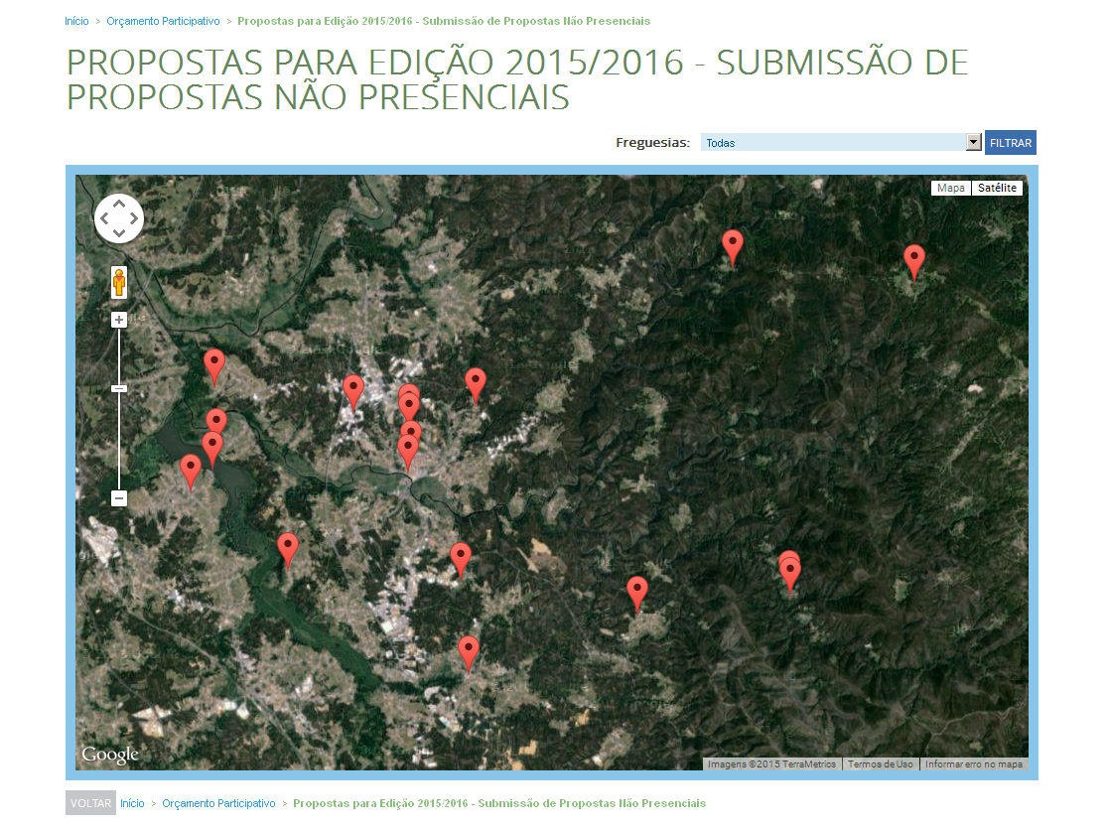
Task: Switch map view to Satélite
Action: coord(997,188)
